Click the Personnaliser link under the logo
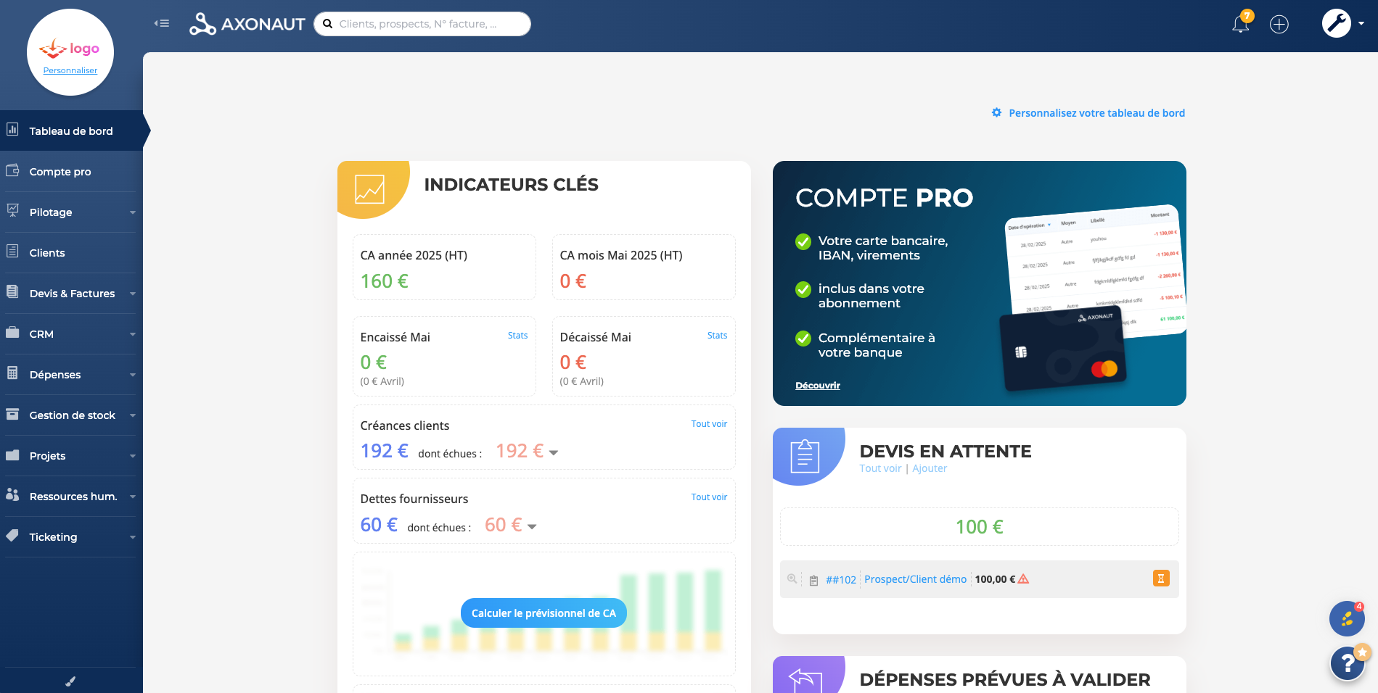The width and height of the screenshot is (1378, 693). [x=70, y=70]
